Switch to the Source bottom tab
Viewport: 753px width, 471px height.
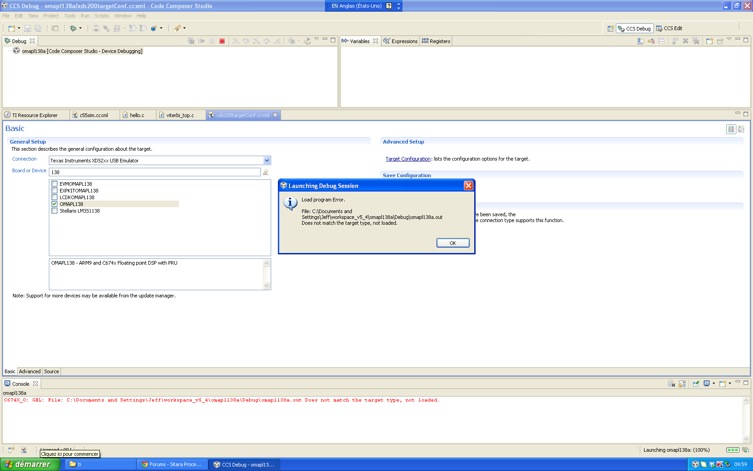[x=51, y=371]
